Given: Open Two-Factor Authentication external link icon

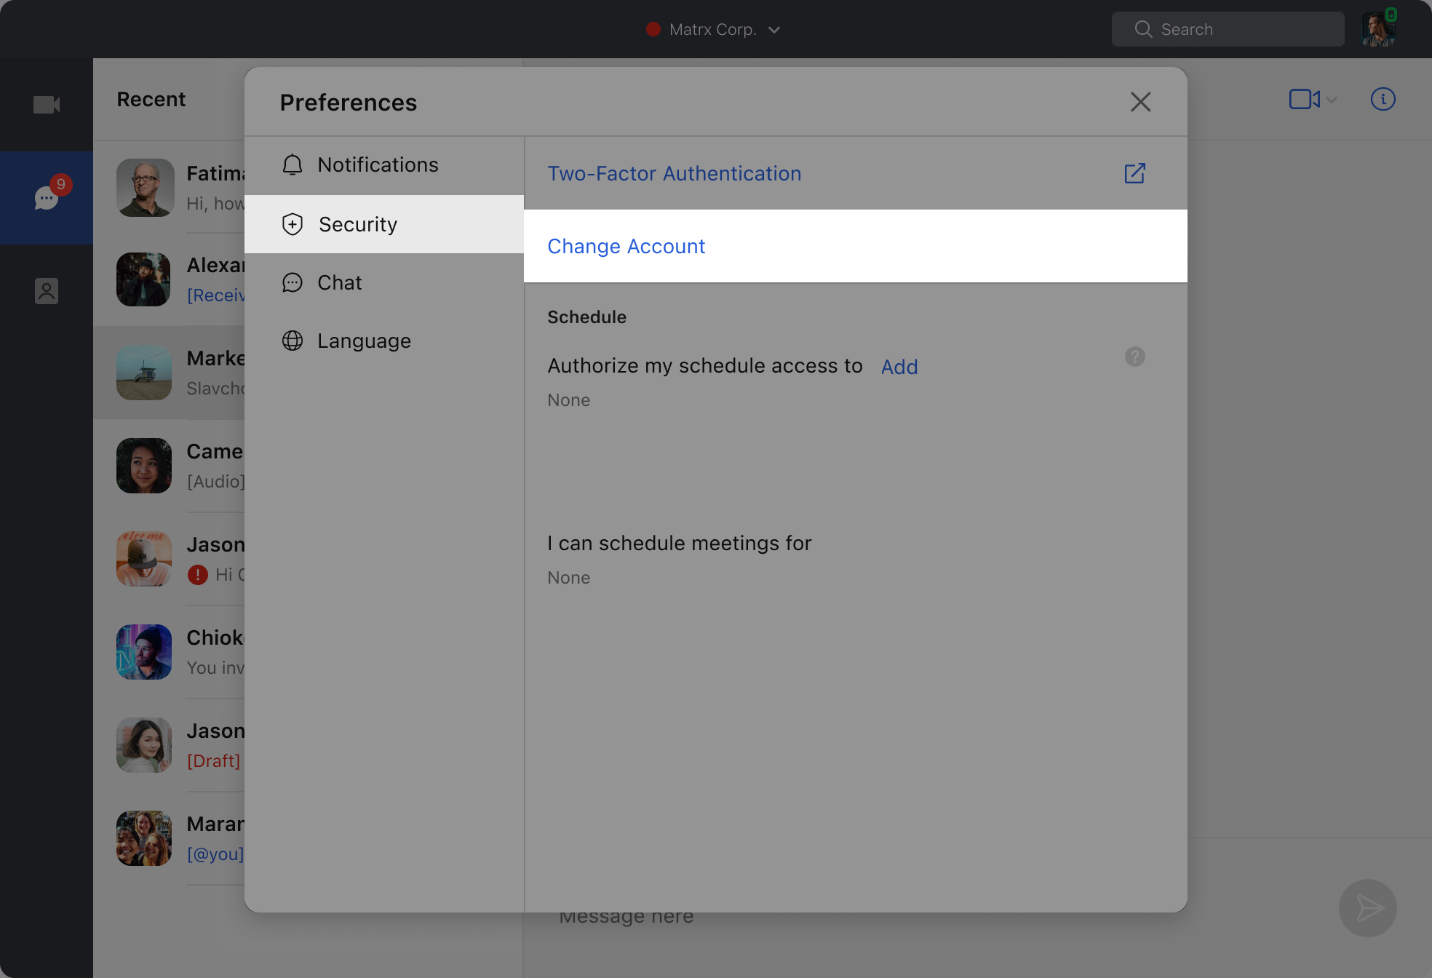Looking at the screenshot, I should pyautogui.click(x=1134, y=173).
